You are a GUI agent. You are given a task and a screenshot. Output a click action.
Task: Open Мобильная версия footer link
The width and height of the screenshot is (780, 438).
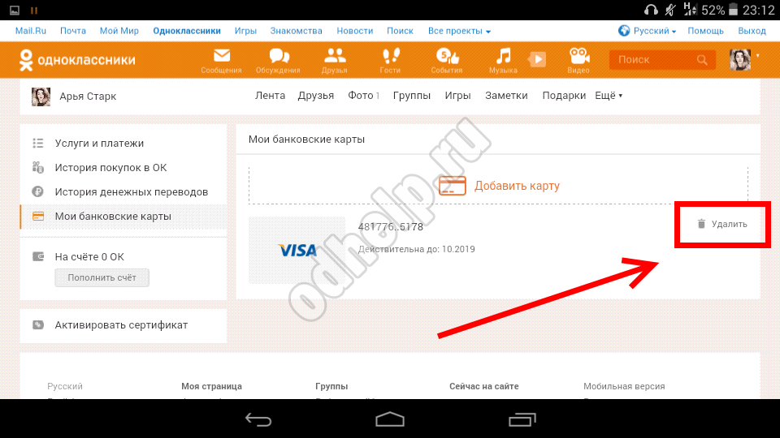624,386
